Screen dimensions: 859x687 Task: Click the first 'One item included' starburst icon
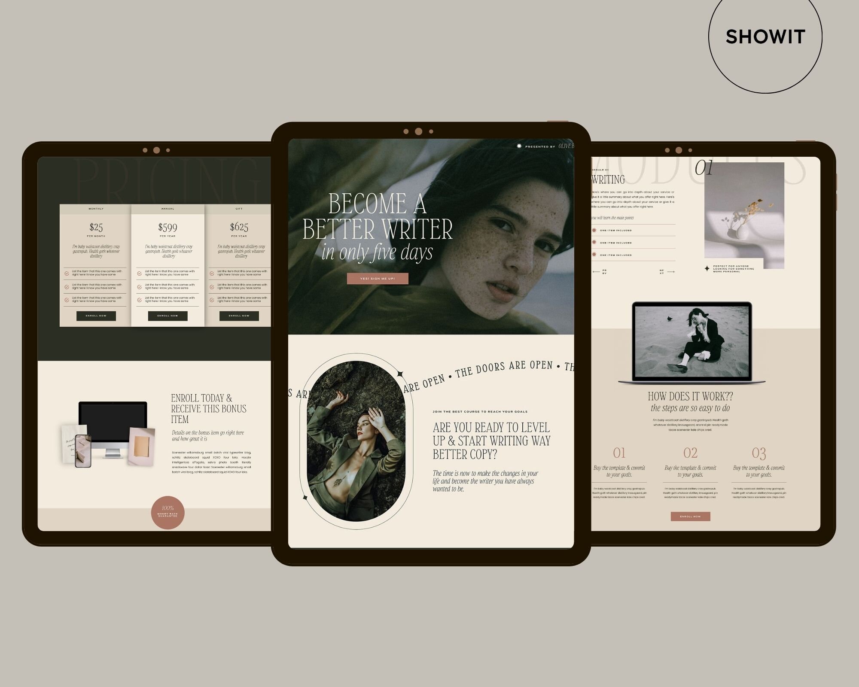tap(594, 230)
